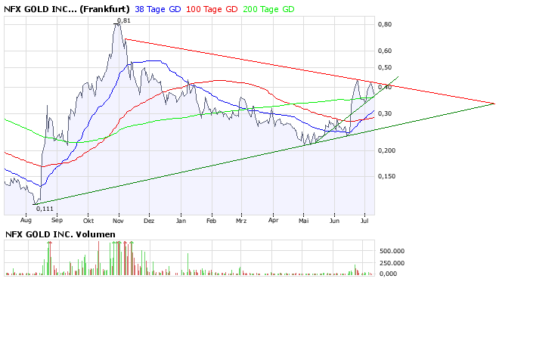This screenshot has height=359, width=558.
Task: Click the Okt month label
Action: [88, 221]
